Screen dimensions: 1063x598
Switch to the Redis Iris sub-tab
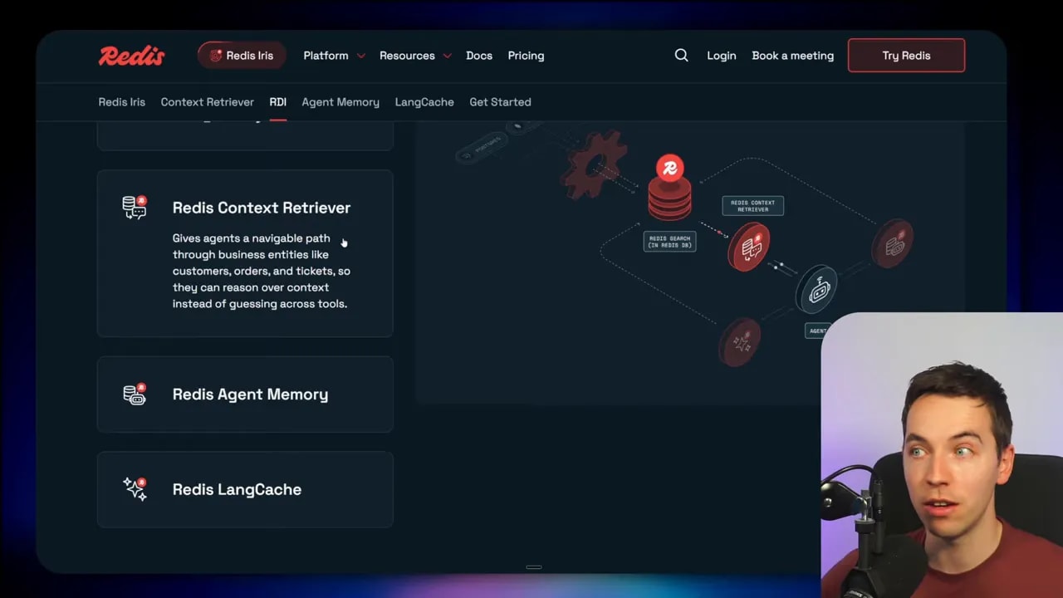[121, 102]
